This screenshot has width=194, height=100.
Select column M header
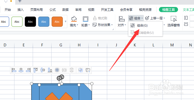pyautogui.click(x=172, y=45)
